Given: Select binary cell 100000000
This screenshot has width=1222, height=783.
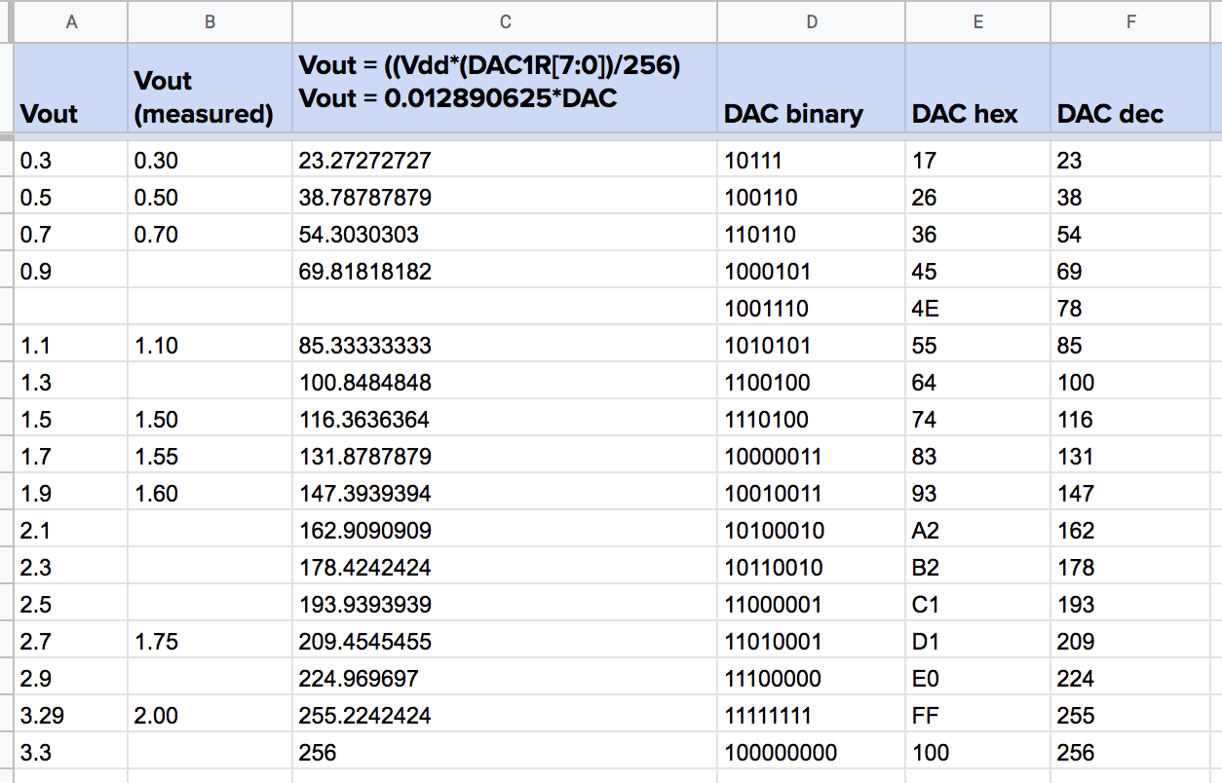Looking at the screenshot, I should click(x=812, y=753).
